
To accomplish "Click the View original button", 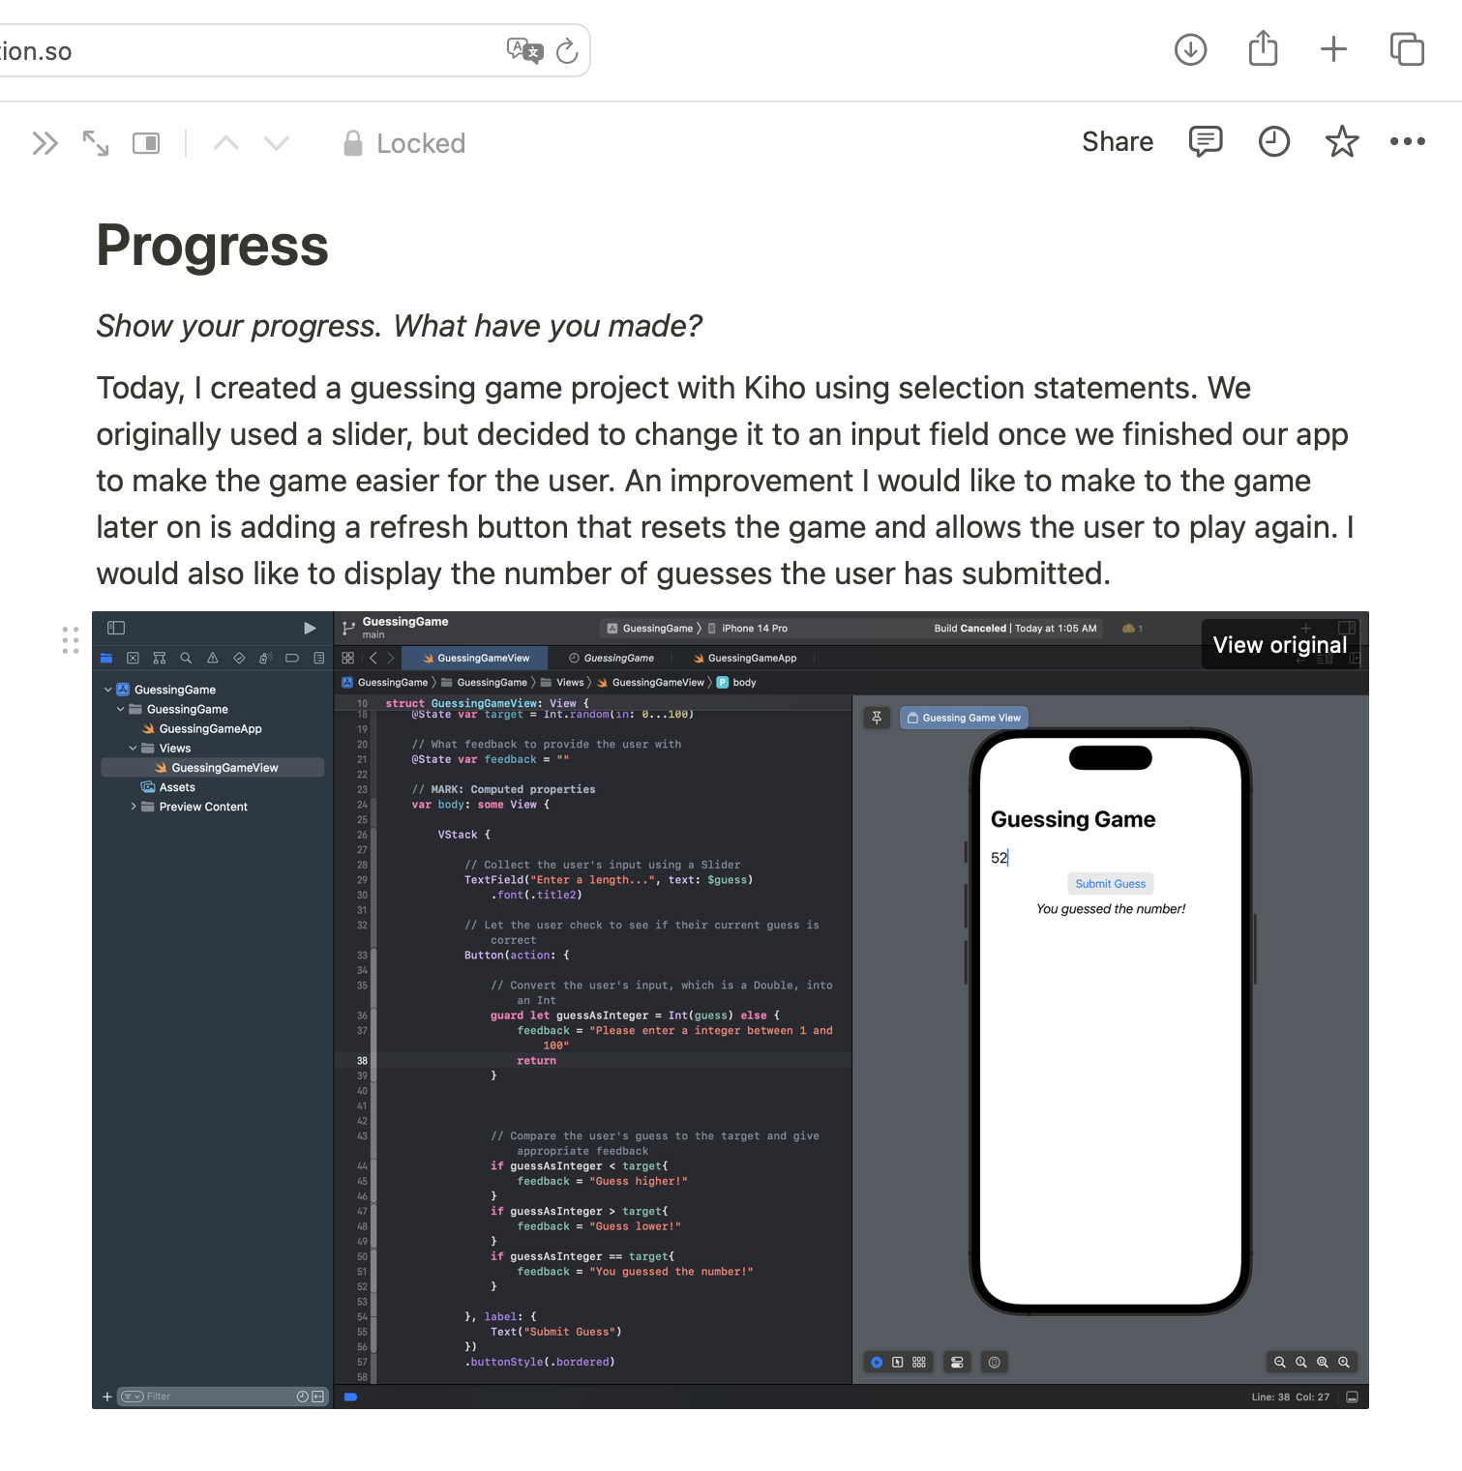I will [x=1280, y=644].
